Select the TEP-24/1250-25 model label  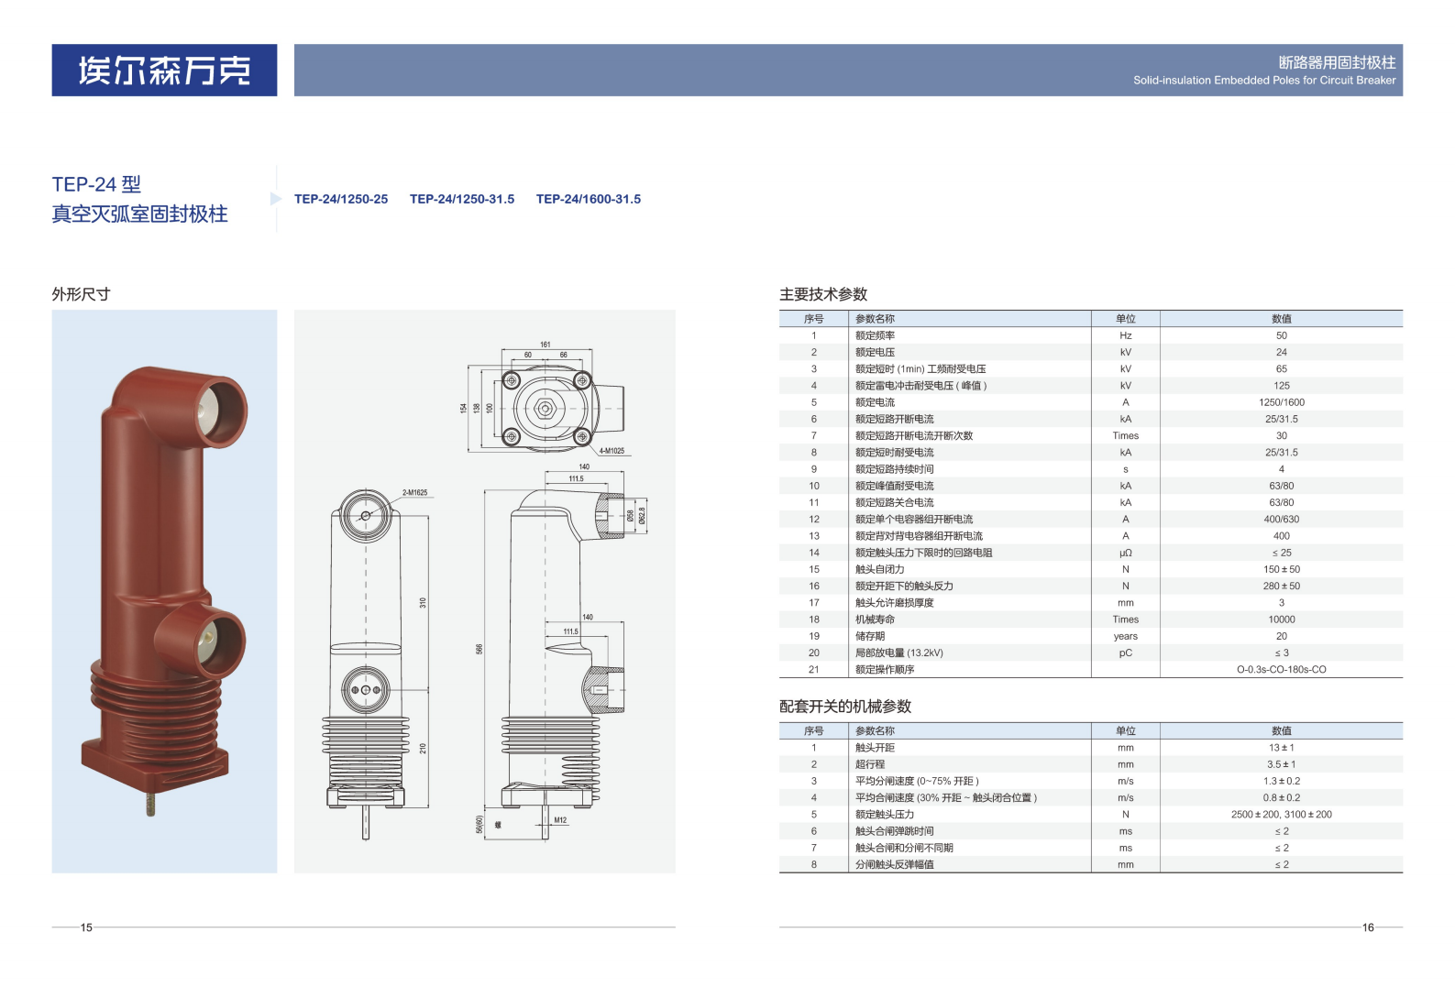click(x=341, y=199)
